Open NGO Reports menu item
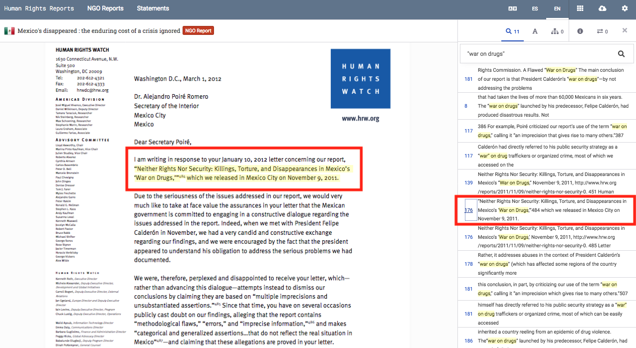 tap(105, 8)
